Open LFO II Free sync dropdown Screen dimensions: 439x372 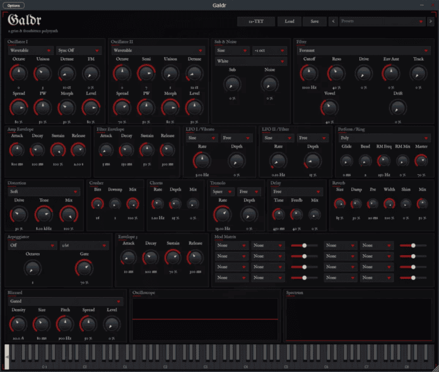pos(312,138)
